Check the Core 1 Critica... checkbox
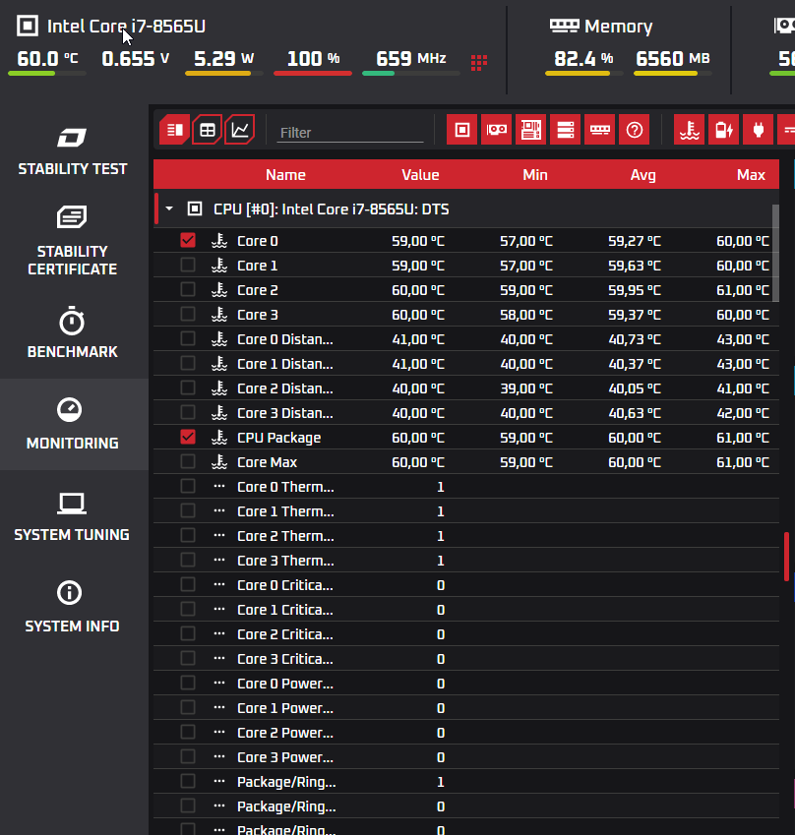Viewport: 795px width, 835px height. 188,609
